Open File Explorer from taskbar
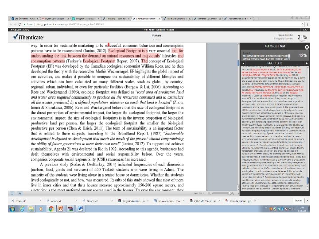This screenshot has height=239, width=319. [x=31, y=209]
